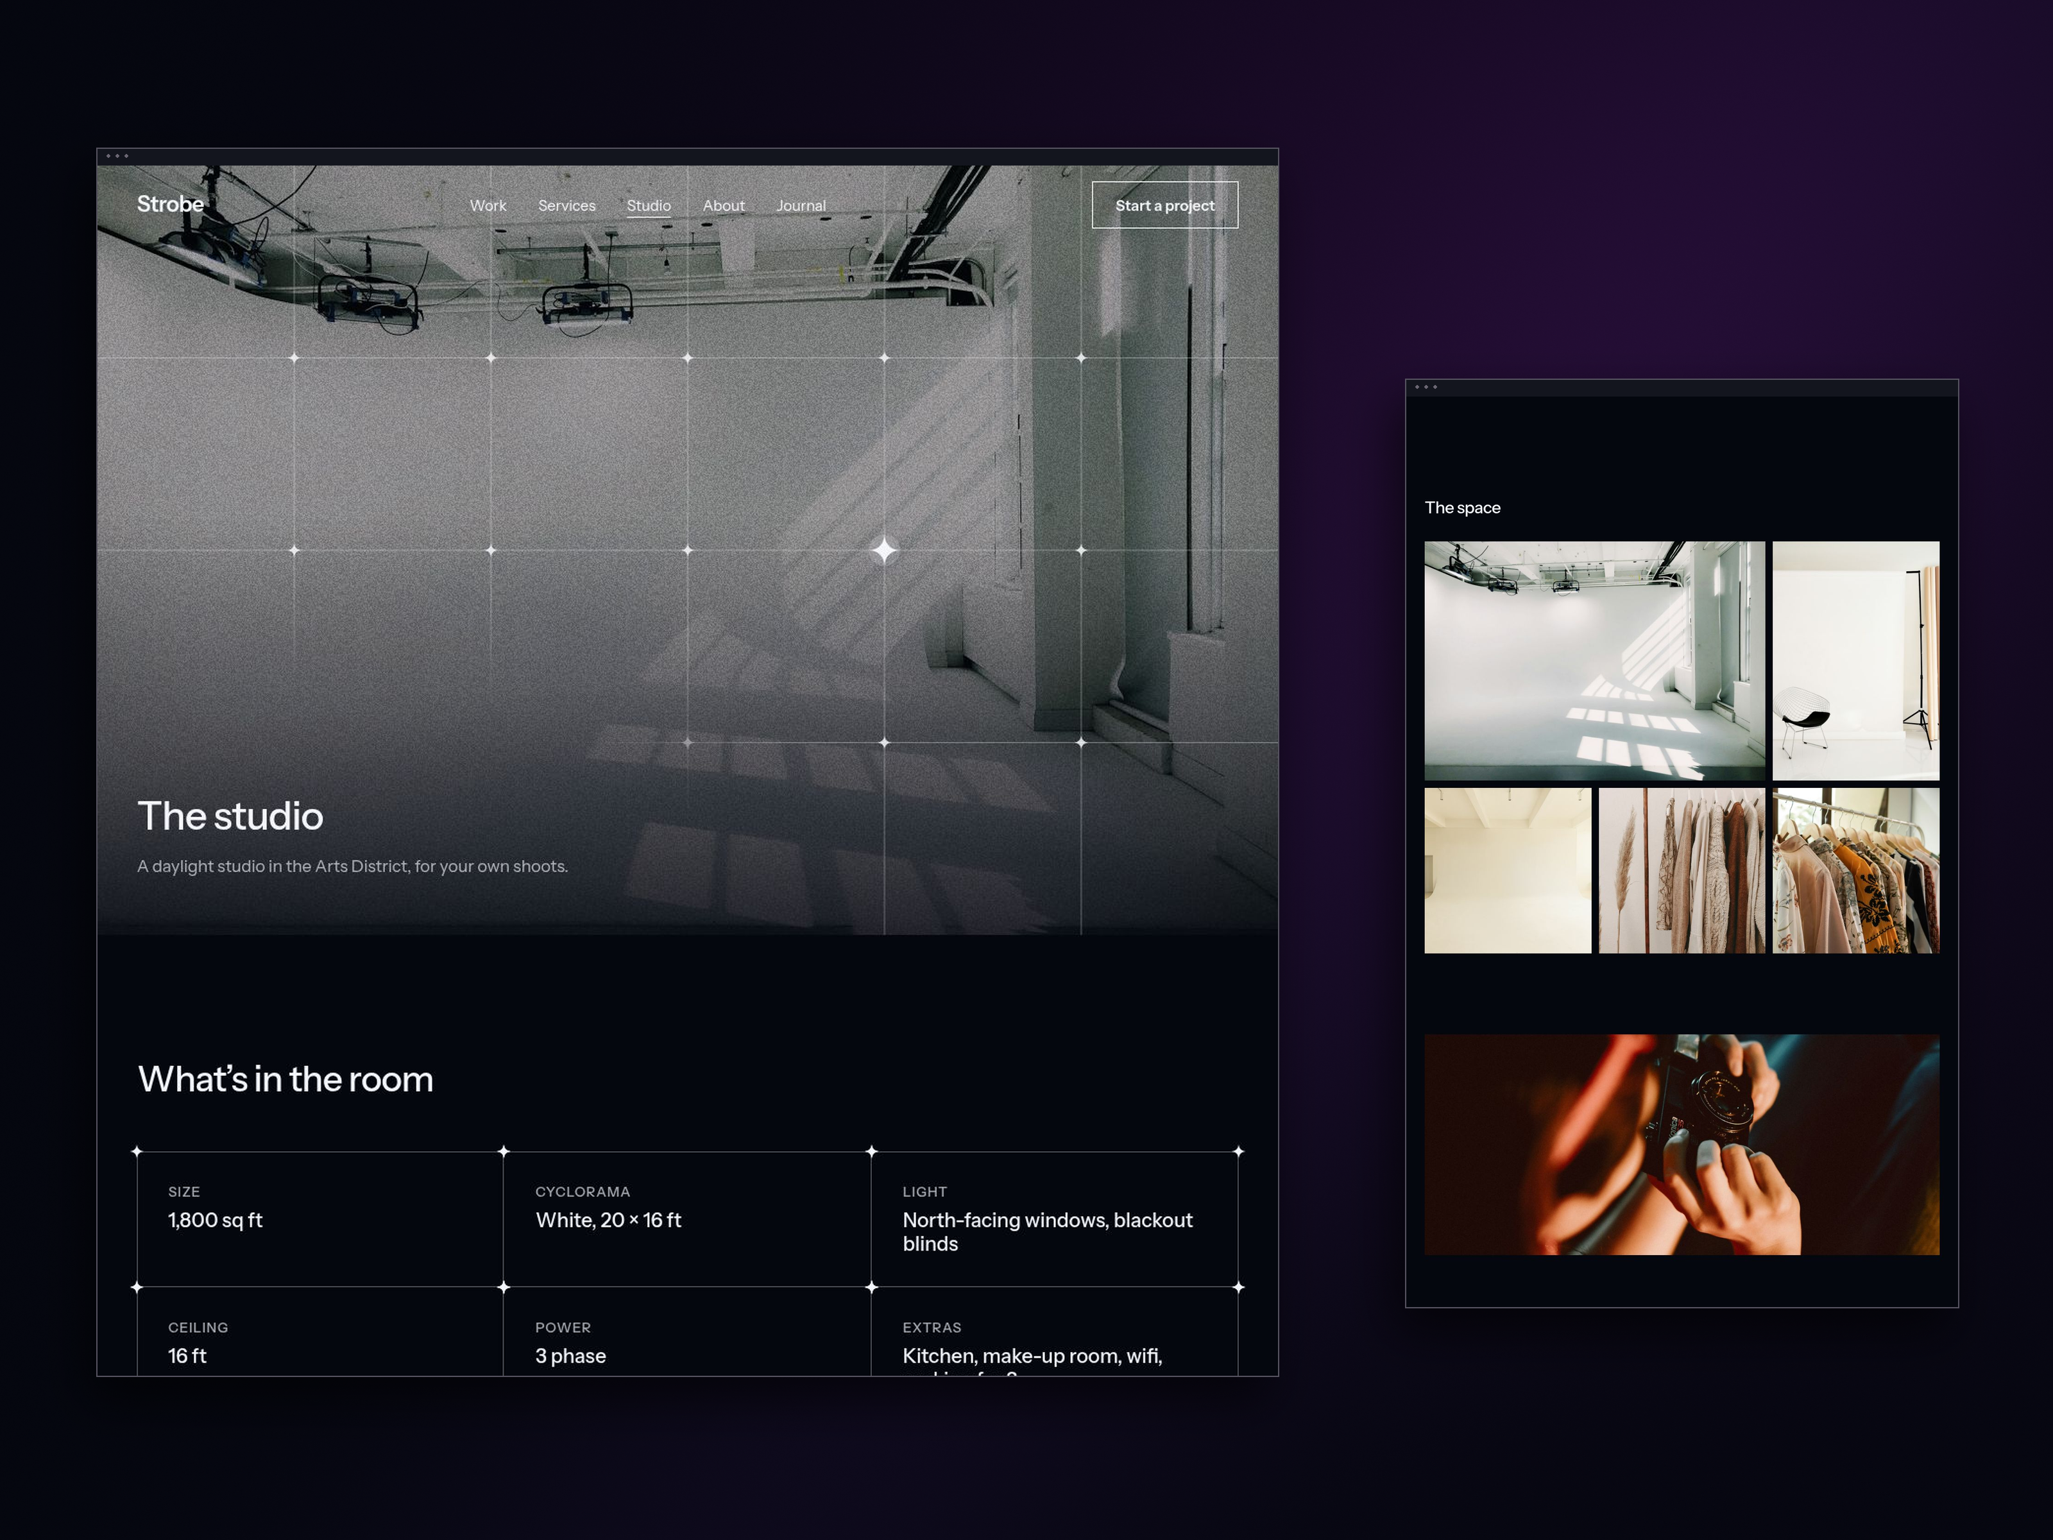The width and height of the screenshot is (2053, 1540).
Task: Click the Strobe logo in the header
Action: click(x=170, y=204)
